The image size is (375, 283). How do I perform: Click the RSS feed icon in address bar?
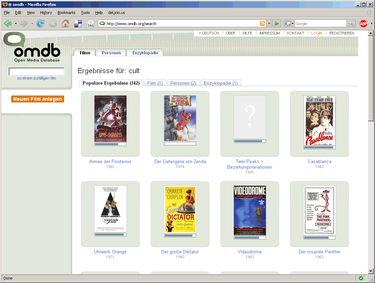[262, 23]
